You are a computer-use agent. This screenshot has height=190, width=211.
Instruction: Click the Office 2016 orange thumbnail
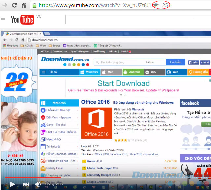point(96,123)
